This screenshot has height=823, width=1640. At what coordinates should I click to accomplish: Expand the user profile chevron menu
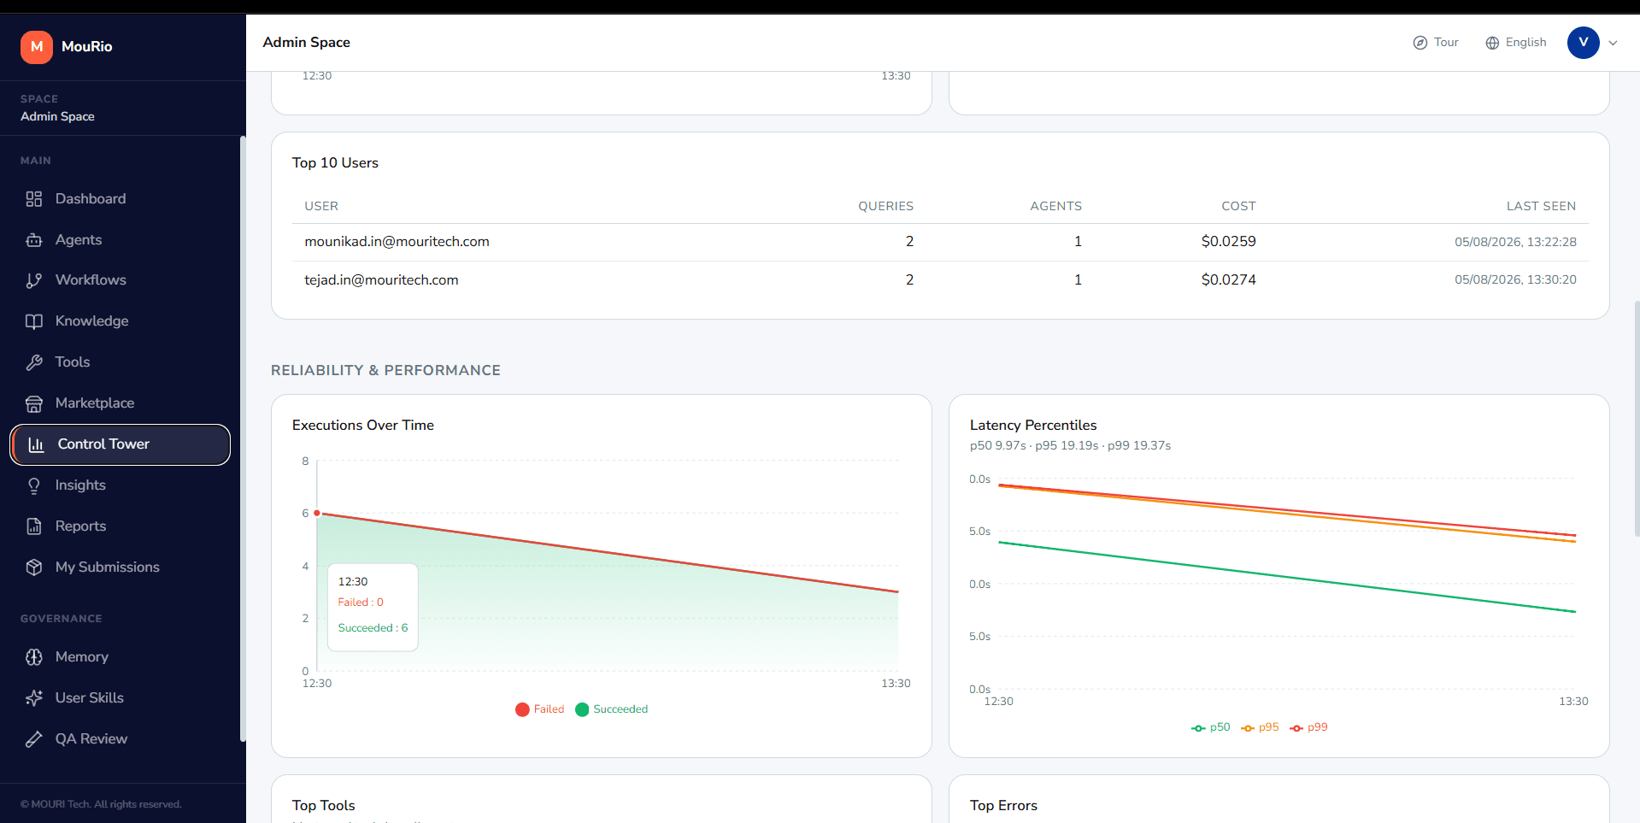click(x=1613, y=43)
